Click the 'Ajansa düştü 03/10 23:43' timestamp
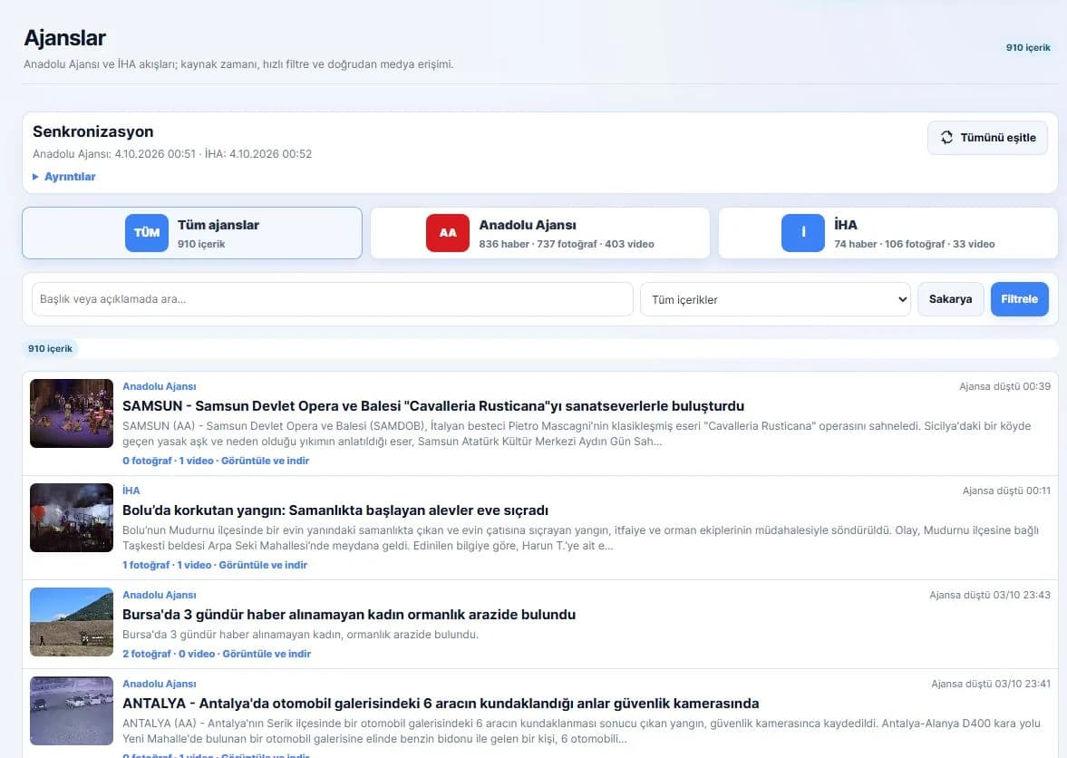The width and height of the screenshot is (1067, 758). pos(989,595)
